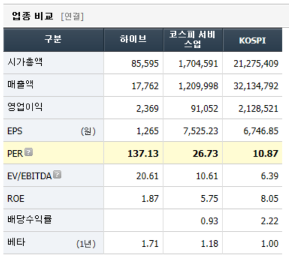Click 하이브 beta value 1.71
The height and width of the screenshot is (260, 289).
150,244
